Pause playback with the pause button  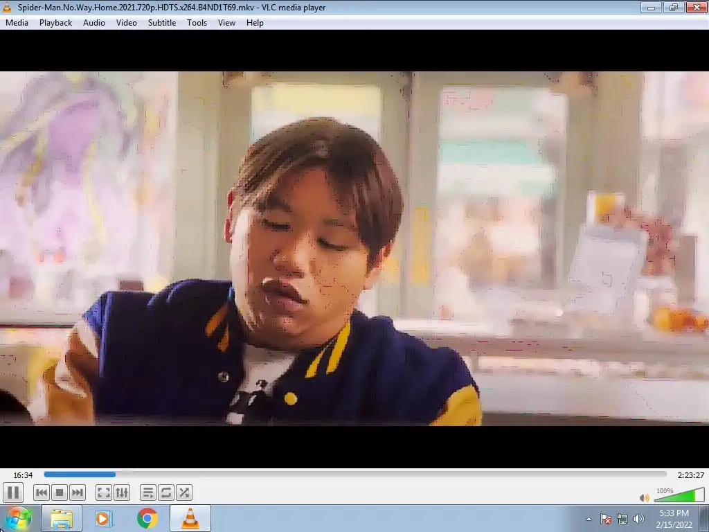coord(13,493)
